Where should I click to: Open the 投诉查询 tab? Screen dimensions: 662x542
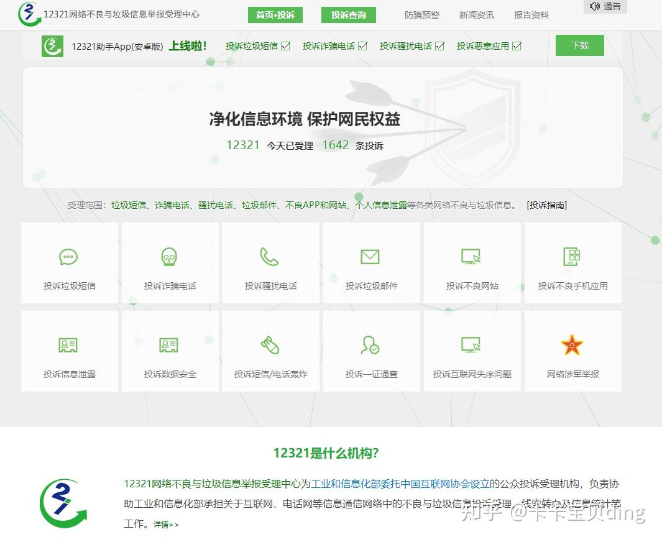348,15
